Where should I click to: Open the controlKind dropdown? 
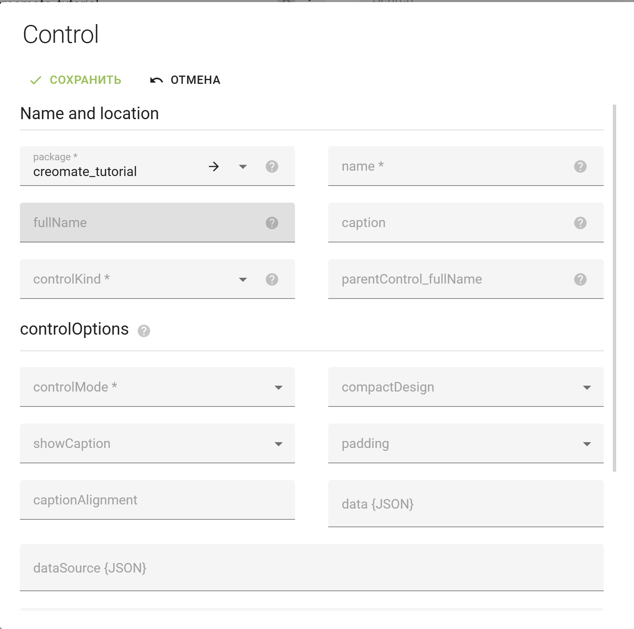tap(243, 280)
